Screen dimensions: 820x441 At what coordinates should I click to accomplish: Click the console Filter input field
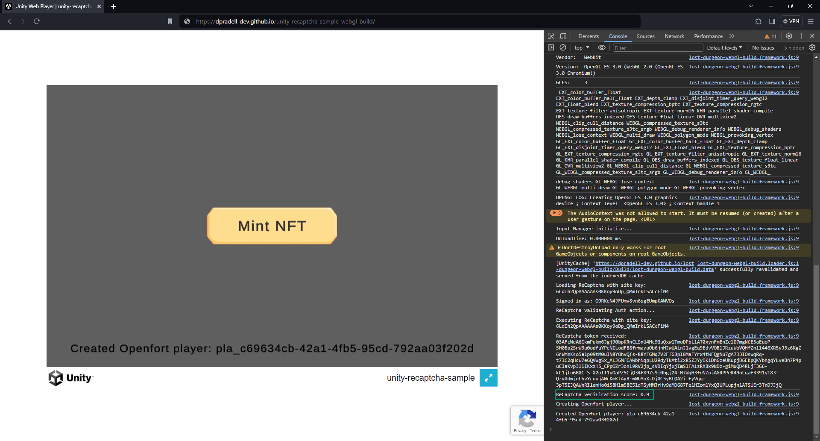(658, 47)
